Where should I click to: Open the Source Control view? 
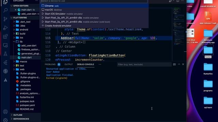[5, 19]
